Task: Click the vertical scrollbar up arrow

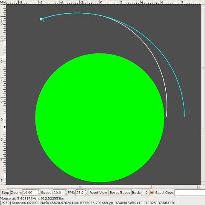Action: (203, 6)
